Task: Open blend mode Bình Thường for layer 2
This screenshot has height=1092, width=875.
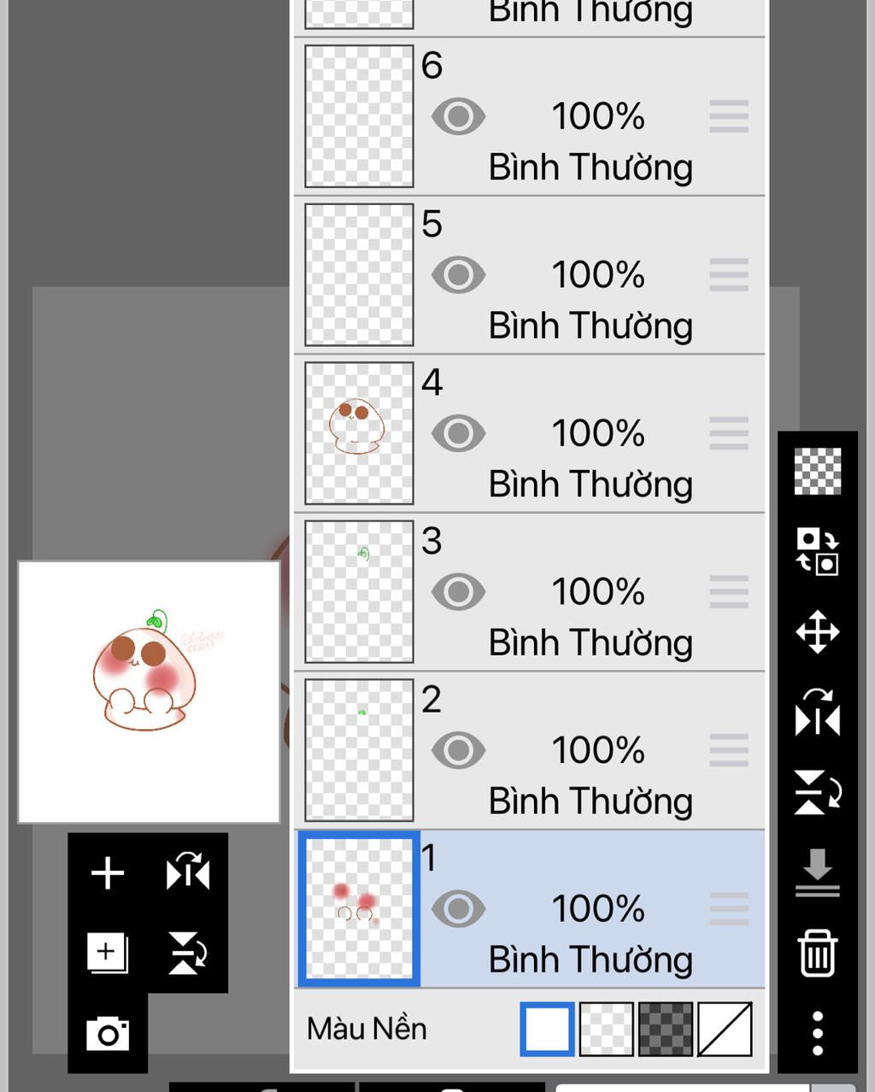Action: point(590,801)
